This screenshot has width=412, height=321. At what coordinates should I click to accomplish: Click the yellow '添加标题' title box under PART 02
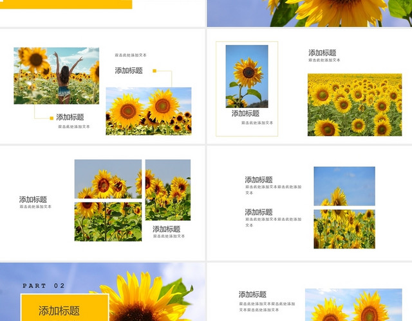(x=64, y=308)
